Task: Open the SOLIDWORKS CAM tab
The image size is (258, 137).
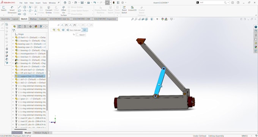Action: click(x=82, y=19)
